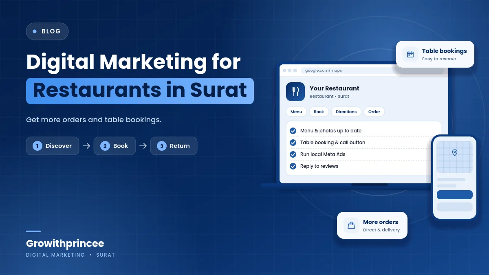Click the 'Restaurant • Surat' subtitle
The height and width of the screenshot is (275, 489).
[329, 97]
